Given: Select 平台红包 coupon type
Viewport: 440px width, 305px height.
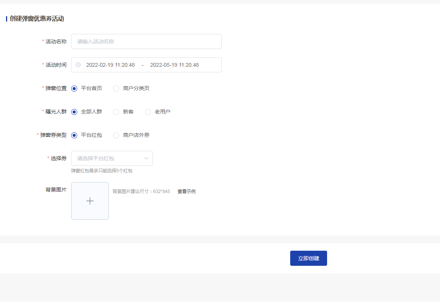Looking at the screenshot, I should coord(74,135).
